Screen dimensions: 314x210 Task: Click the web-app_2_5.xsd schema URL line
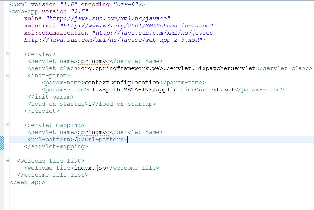pos(113,40)
